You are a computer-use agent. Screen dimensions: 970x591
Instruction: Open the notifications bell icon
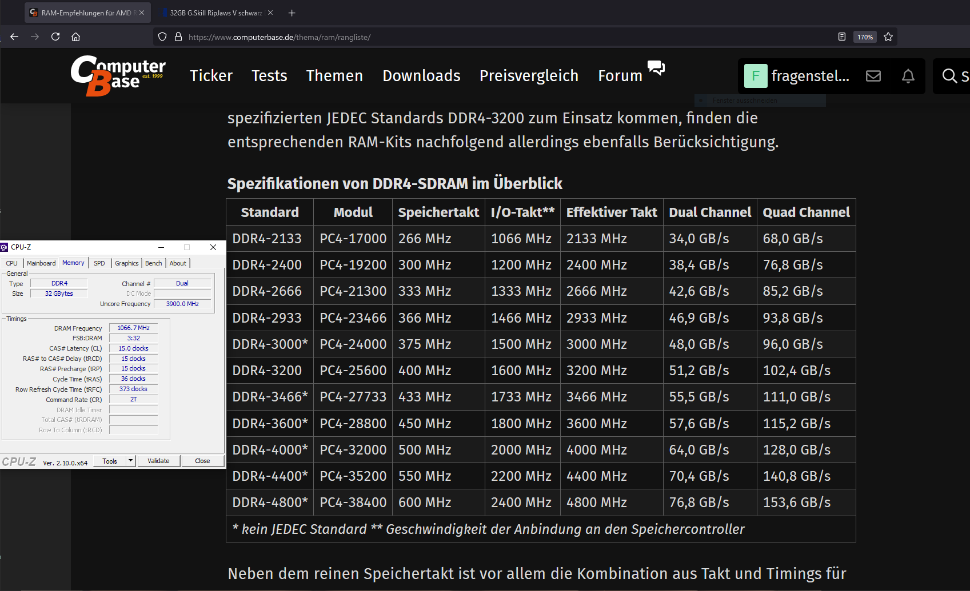(x=908, y=76)
